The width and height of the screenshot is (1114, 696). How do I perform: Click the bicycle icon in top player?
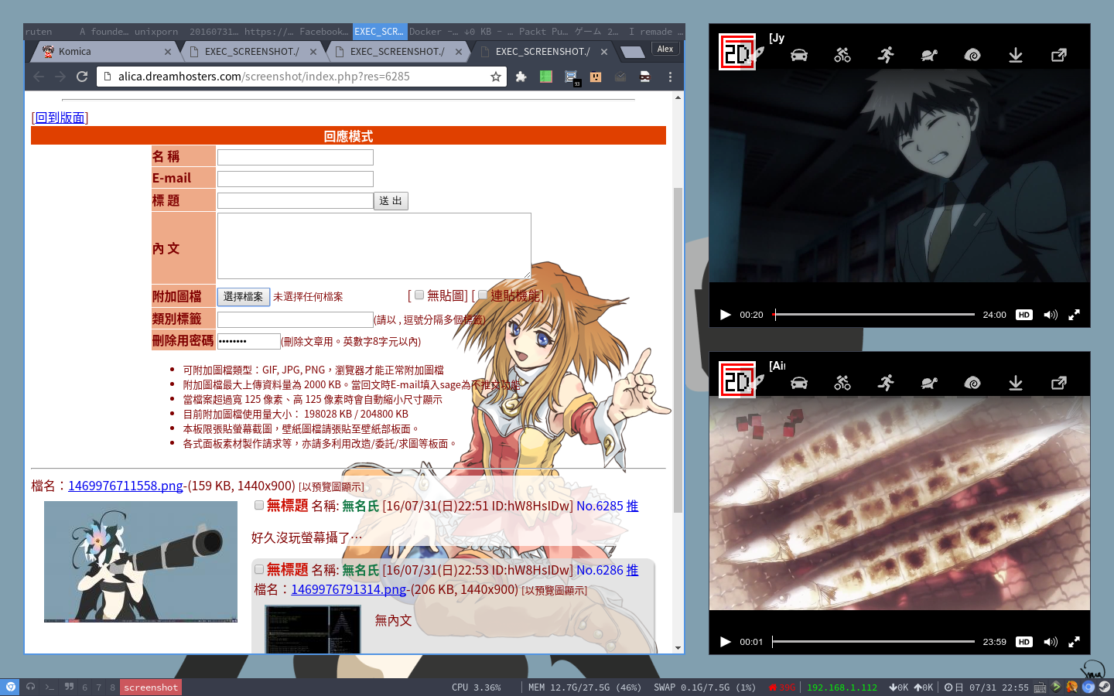[x=842, y=55]
